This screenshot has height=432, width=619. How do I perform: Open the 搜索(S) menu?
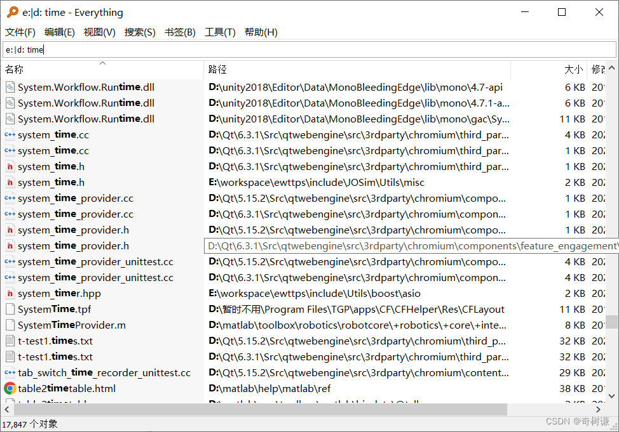pos(140,32)
